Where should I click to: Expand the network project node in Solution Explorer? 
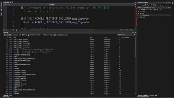pyautogui.click(x=140, y=15)
